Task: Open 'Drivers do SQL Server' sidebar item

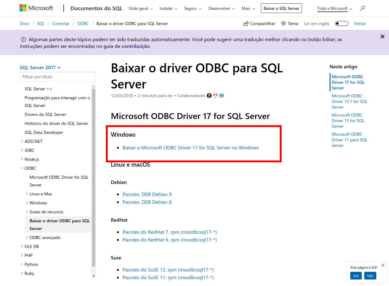Action: 45,114
